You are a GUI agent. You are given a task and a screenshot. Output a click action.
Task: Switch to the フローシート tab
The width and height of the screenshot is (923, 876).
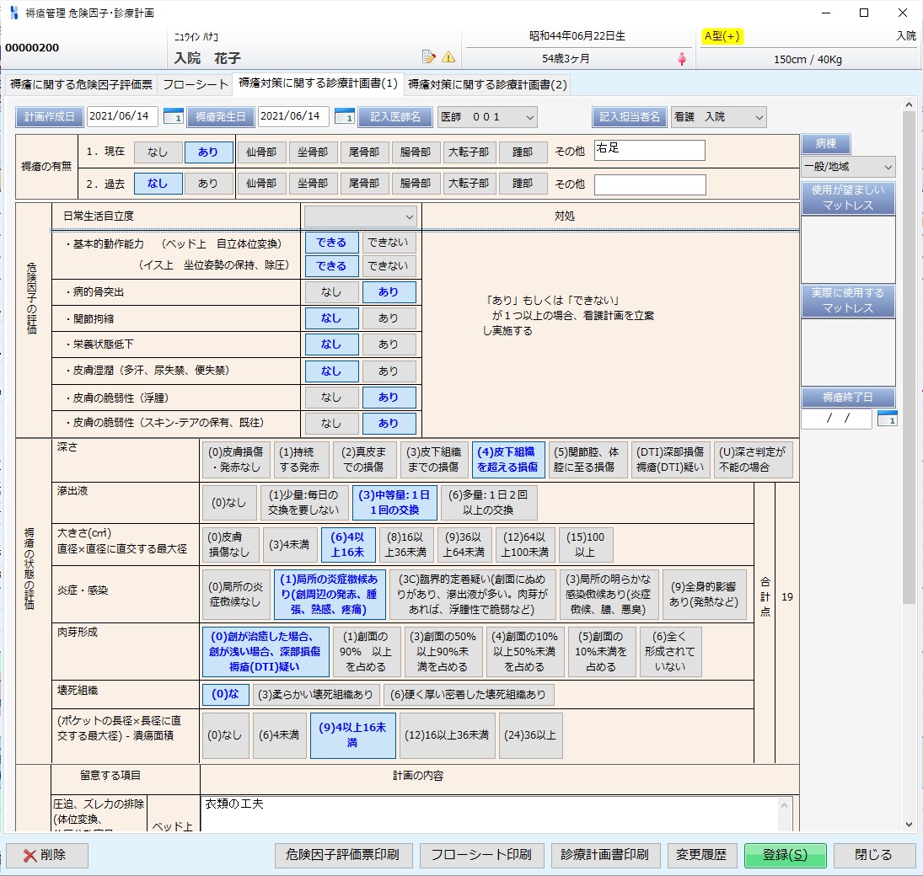coord(196,84)
